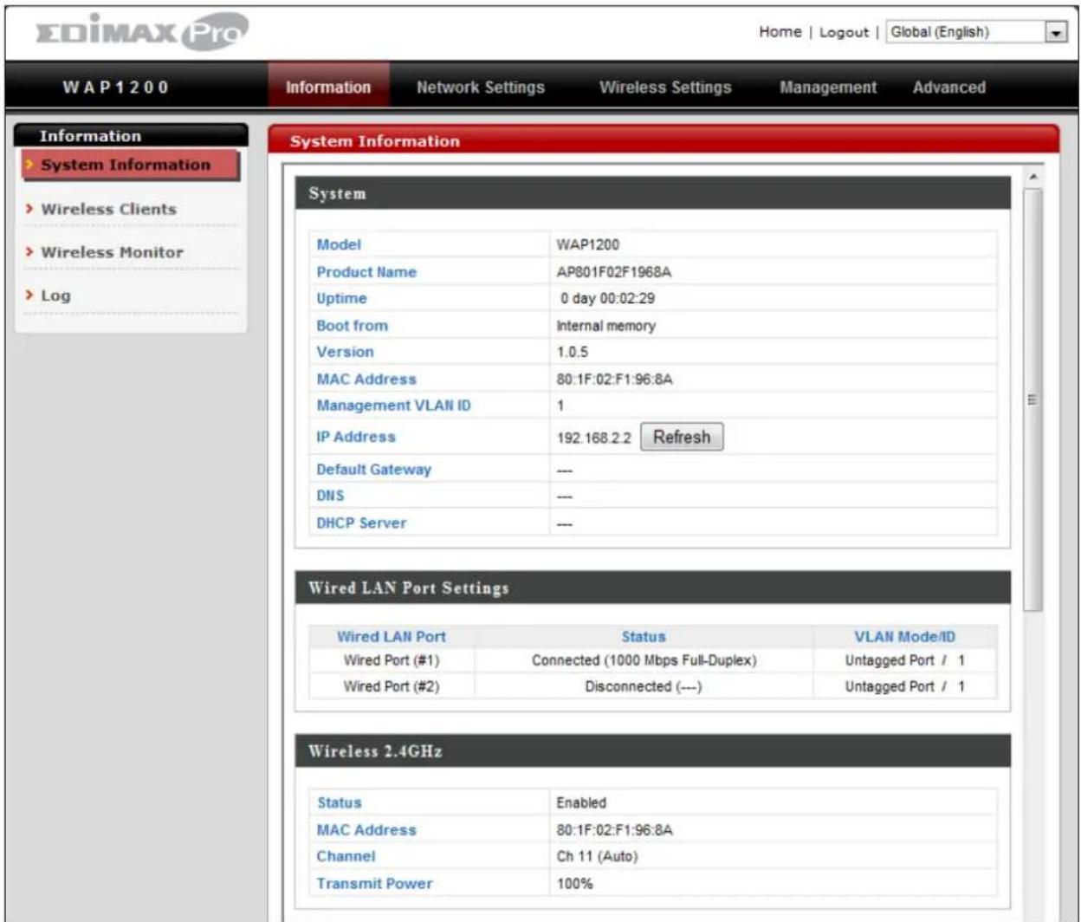Open Wireless Monitor in the sidebar
1081x922 pixels.
coord(113,252)
